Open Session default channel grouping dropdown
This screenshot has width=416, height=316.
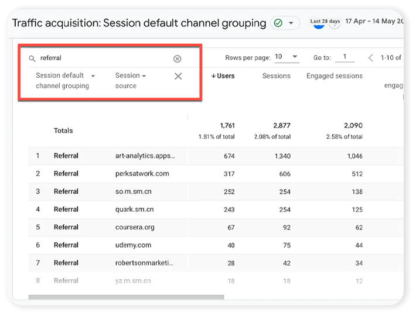[93, 76]
